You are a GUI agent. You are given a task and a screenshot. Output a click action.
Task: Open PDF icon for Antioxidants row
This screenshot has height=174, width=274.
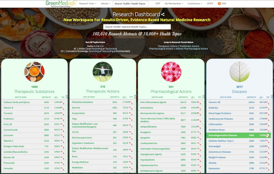point(199,108)
